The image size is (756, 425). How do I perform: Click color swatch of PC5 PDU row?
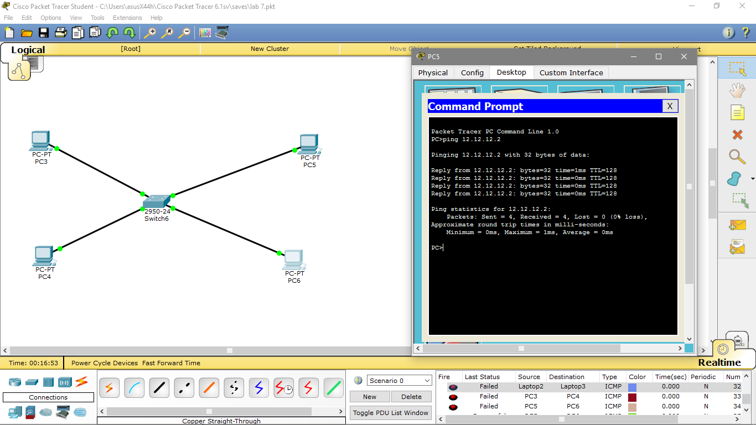pyautogui.click(x=632, y=407)
